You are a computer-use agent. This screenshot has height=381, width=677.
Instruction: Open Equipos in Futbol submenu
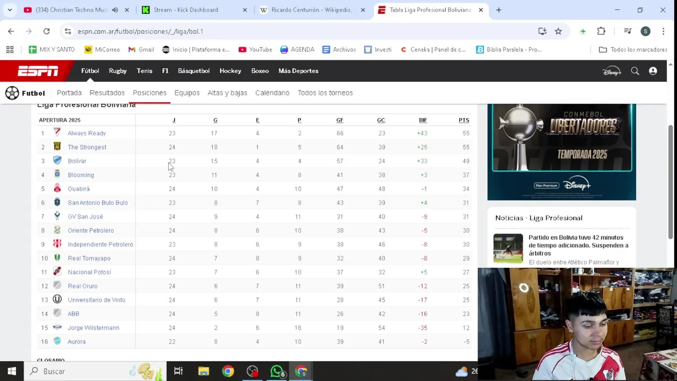click(187, 93)
